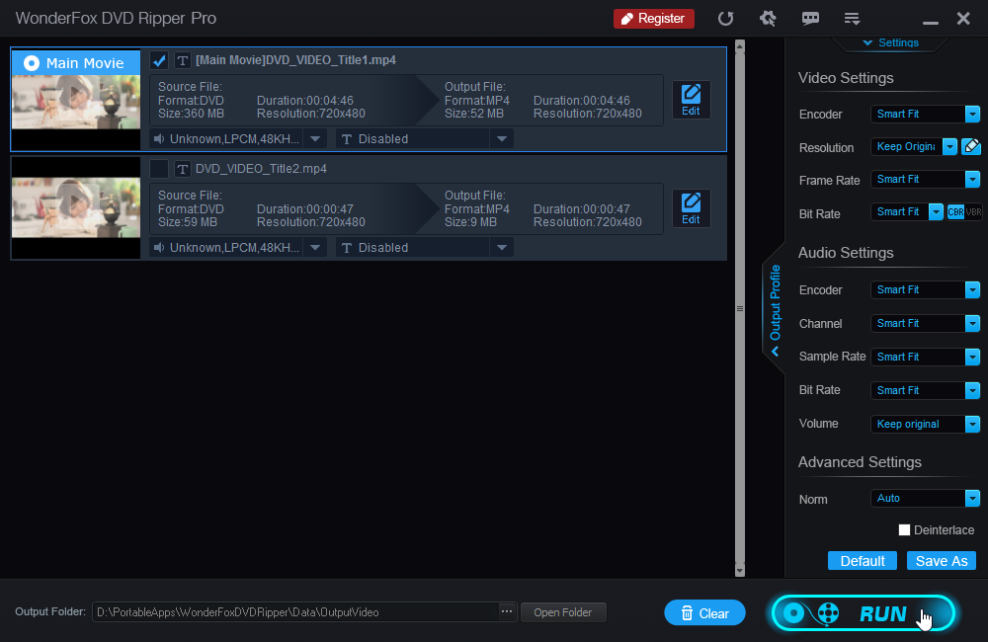Image resolution: width=988 pixels, height=642 pixels.
Task: Check the DVD_VIDEO_Title2.mp4 checkbox
Action: pyautogui.click(x=159, y=169)
